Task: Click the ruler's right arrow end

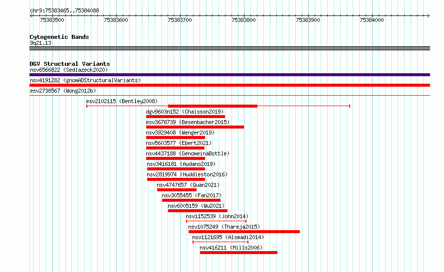Action: click(x=428, y=16)
